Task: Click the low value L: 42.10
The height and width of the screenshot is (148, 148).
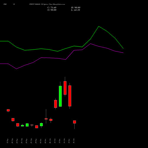Action: [75, 10]
